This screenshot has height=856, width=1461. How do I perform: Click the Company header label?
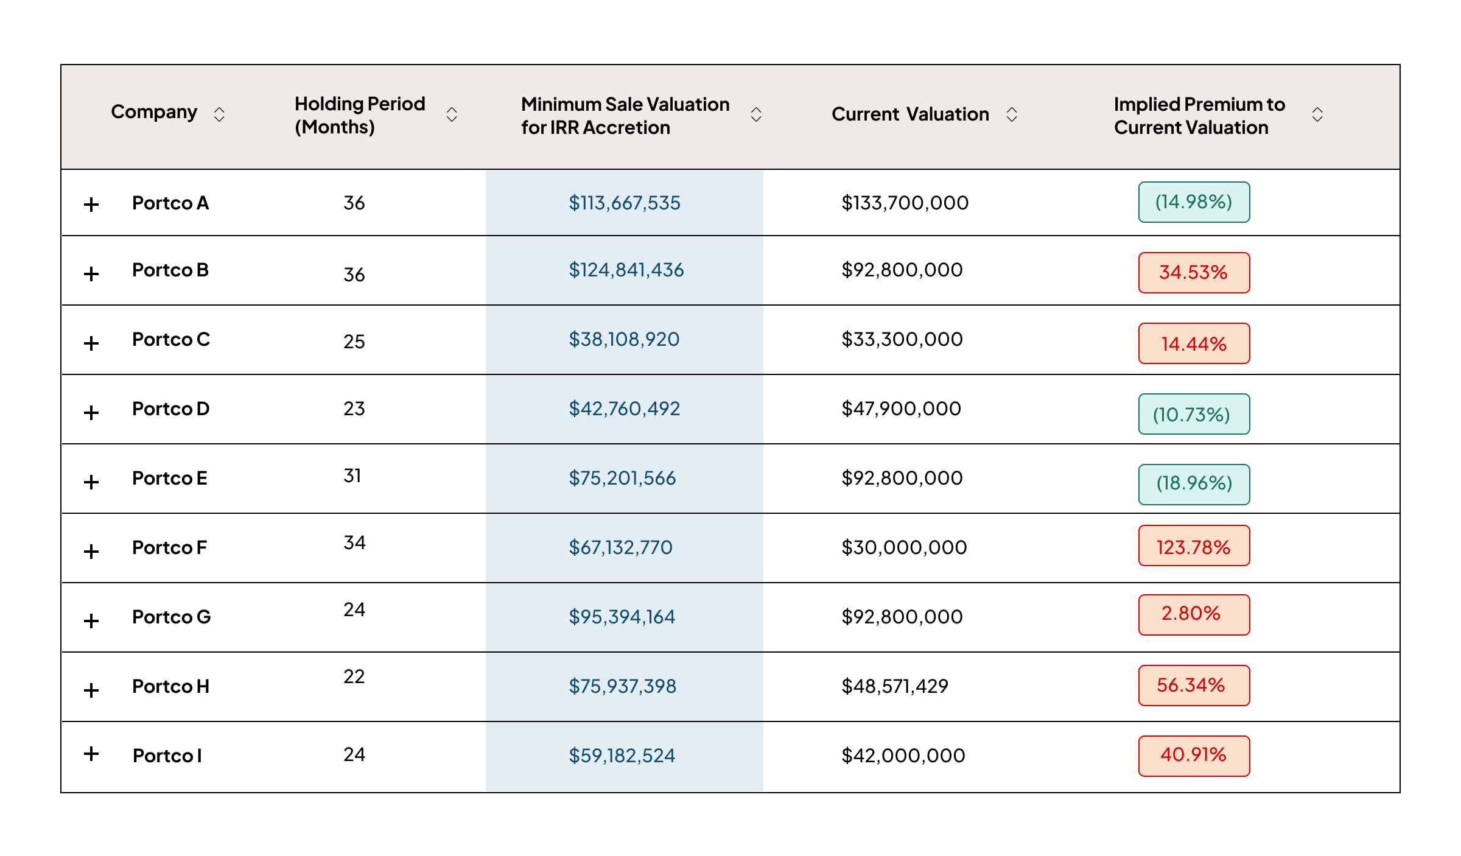pyautogui.click(x=154, y=112)
